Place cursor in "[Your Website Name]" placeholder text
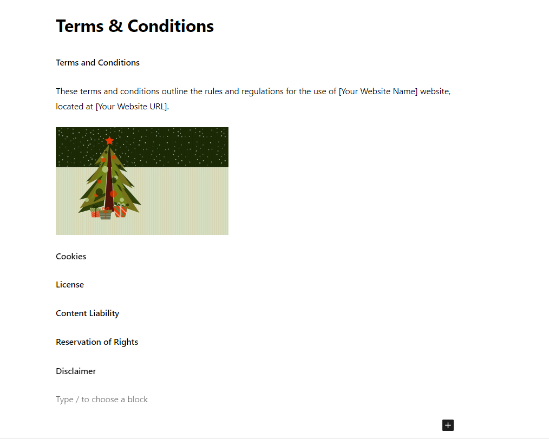 click(x=378, y=91)
